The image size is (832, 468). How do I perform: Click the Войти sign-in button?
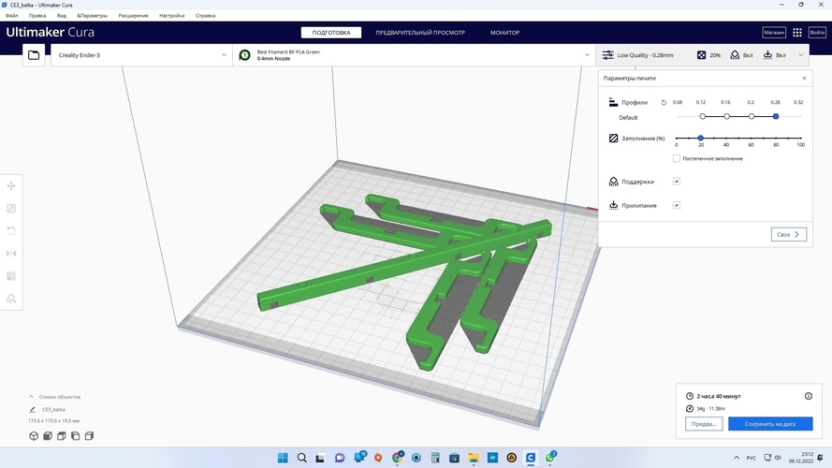click(x=817, y=33)
